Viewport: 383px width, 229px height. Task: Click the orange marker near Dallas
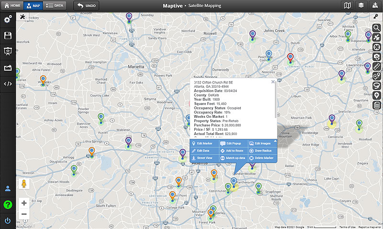[x=43, y=81]
